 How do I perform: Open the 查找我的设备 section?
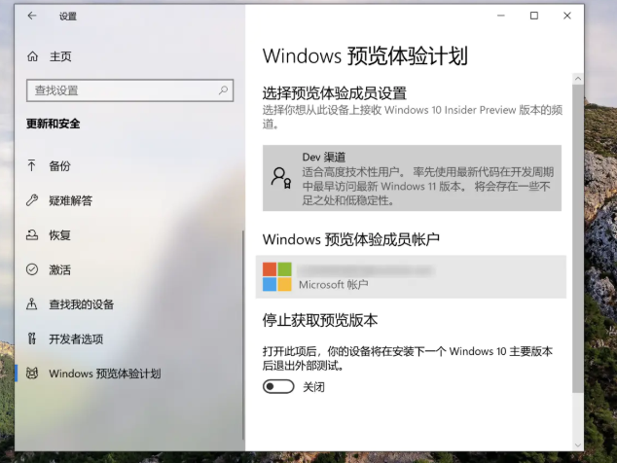pos(82,304)
